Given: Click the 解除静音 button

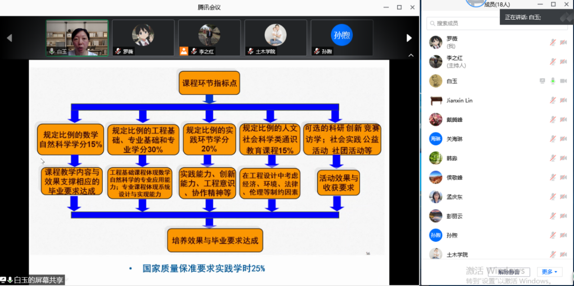Looking at the screenshot, I should tap(514, 272).
